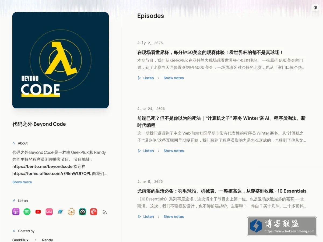Click the date July 2, 2026
Image resolution: width=323 pixels, height=242 pixels.
coord(150,43)
